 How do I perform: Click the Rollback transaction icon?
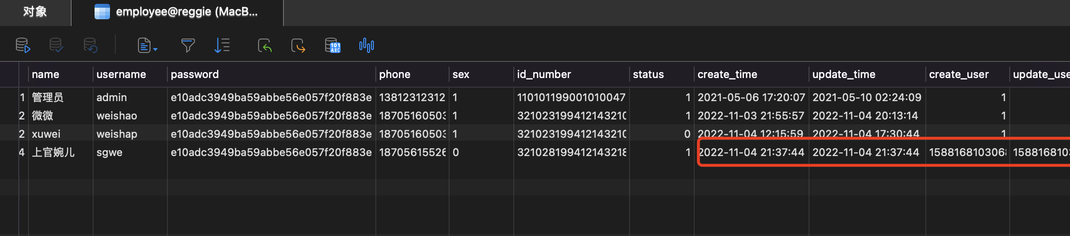point(90,45)
